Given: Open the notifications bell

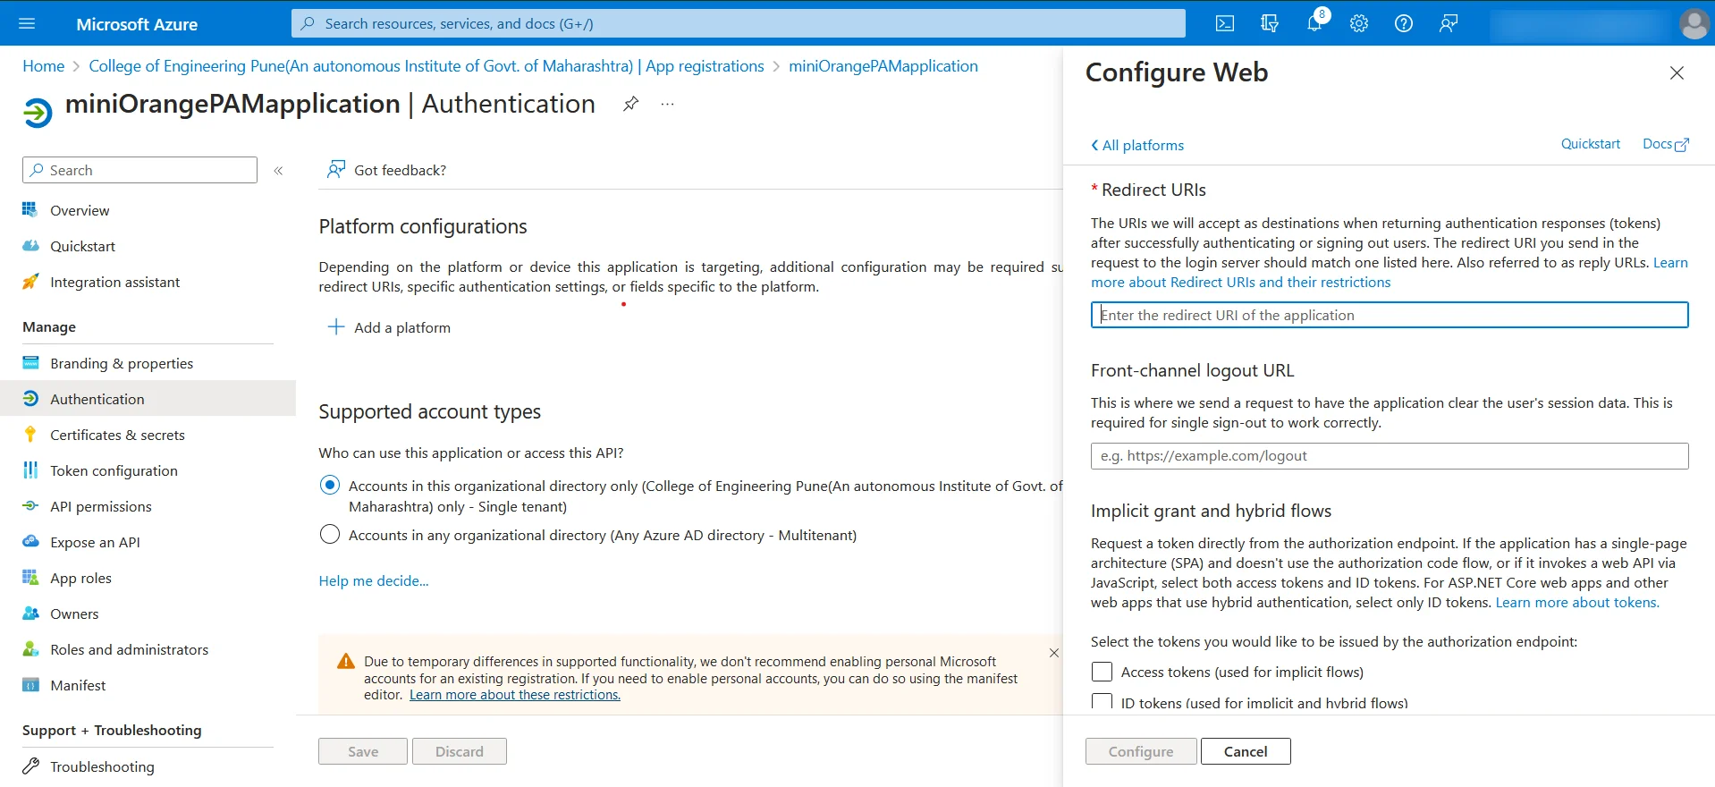Looking at the screenshot, I should pos(1314,23).
